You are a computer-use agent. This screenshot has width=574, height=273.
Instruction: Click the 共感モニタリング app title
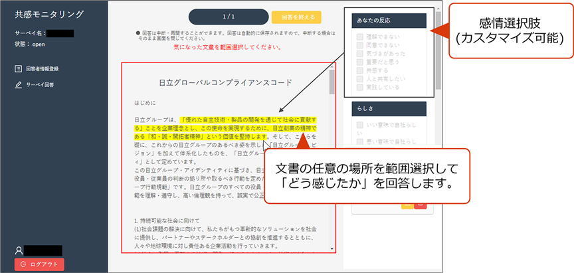[49, 15]
